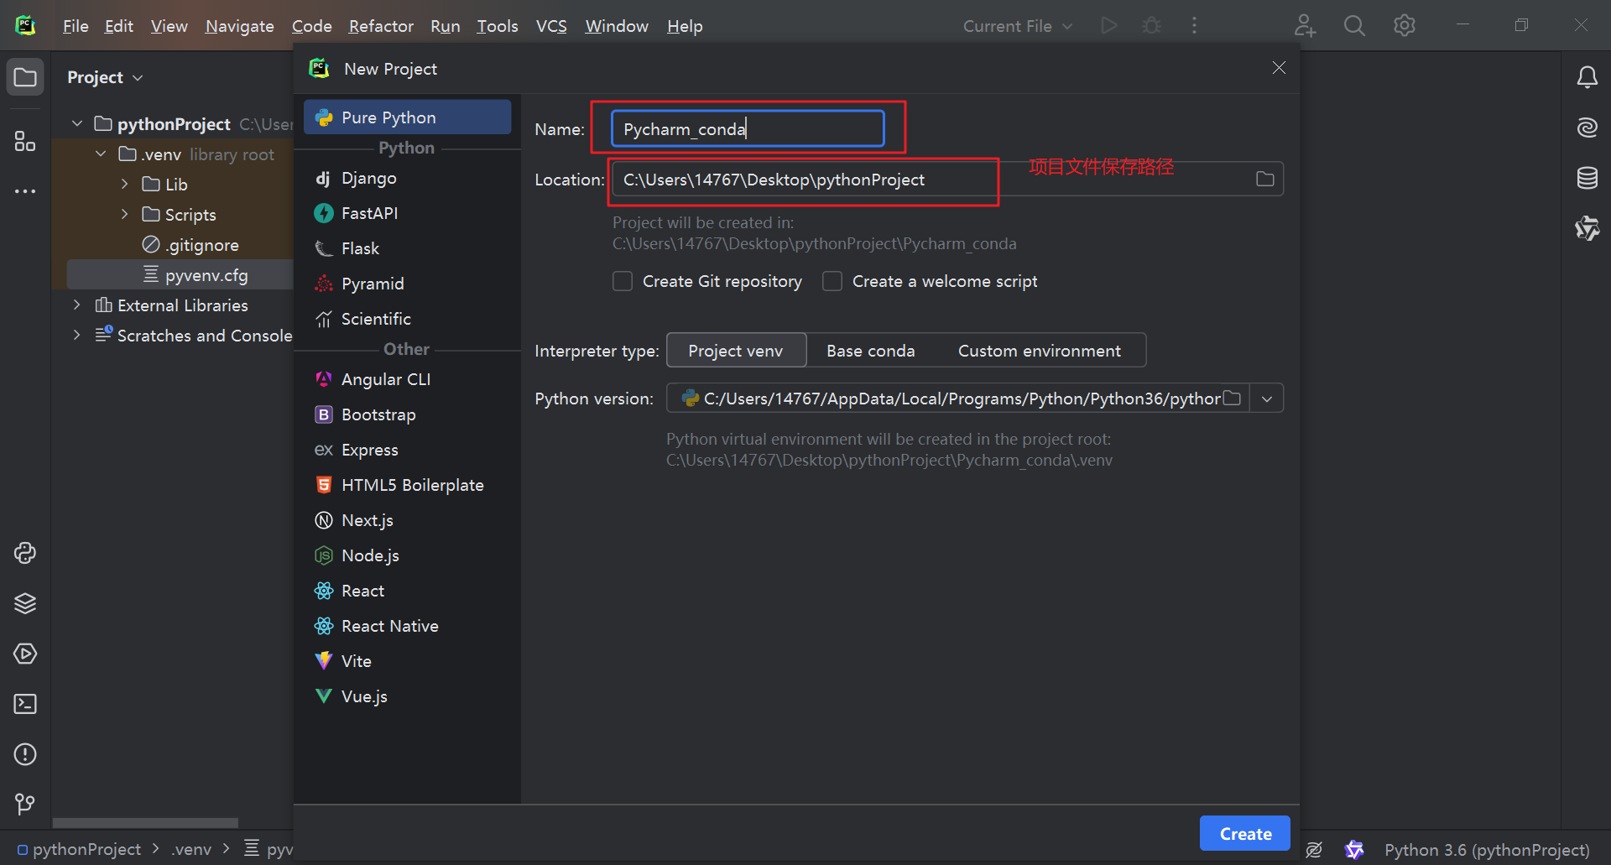This screenshot has width=1611, height=865.
Task: Click pythonProject breadcrumb in status bar
Action: [80, 849]
